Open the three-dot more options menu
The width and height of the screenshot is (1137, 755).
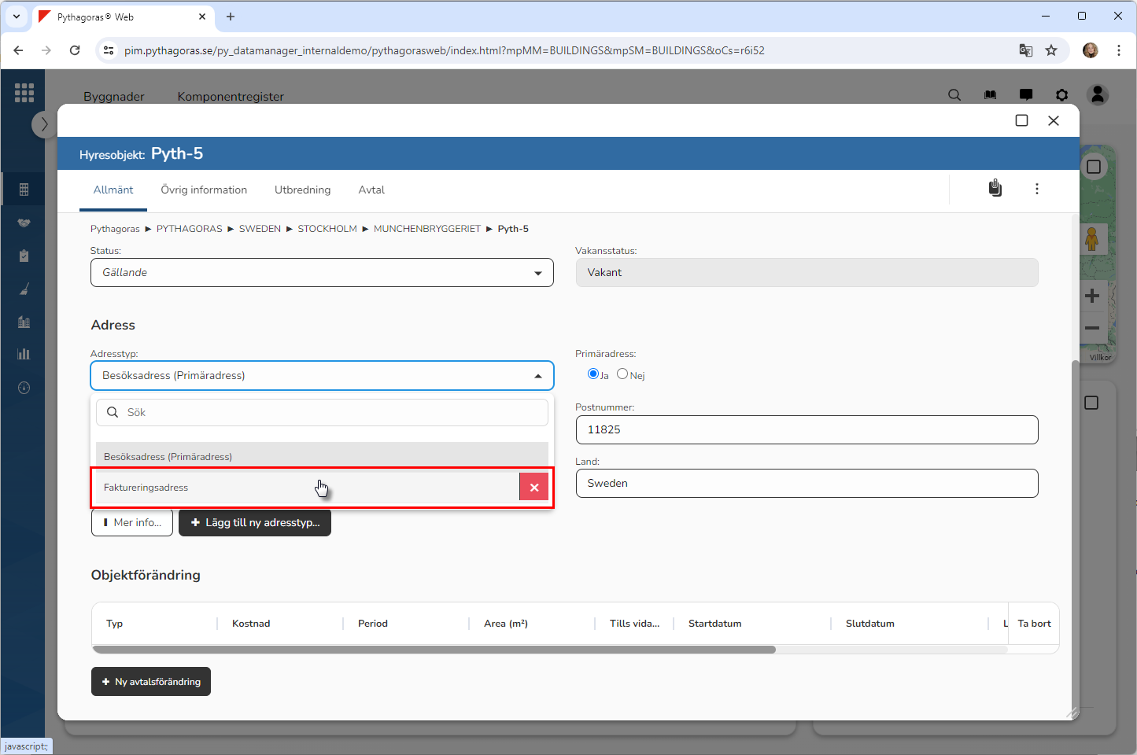tap(1037, 189)
